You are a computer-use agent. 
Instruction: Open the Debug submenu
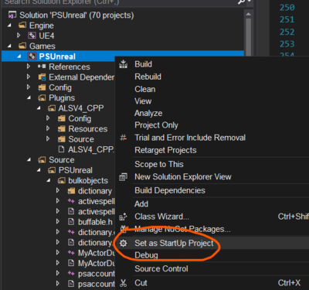(x=146, y=255)
